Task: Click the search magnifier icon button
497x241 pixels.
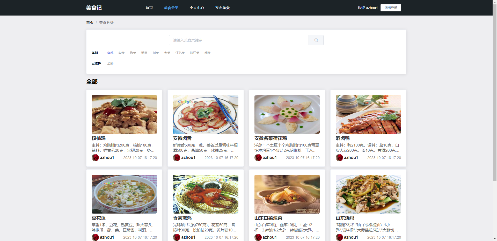Action: tap(316, 40)
